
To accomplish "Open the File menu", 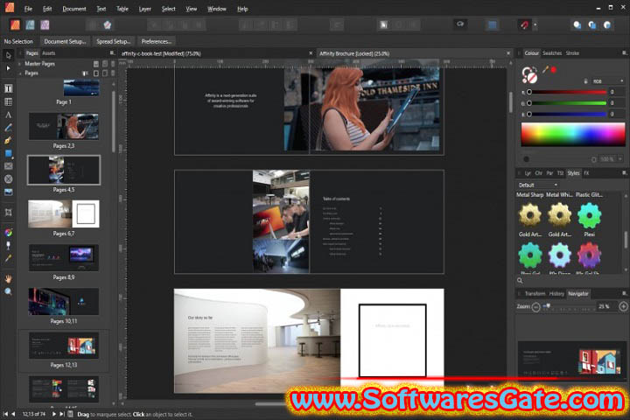I will click(x=28, y=9).
